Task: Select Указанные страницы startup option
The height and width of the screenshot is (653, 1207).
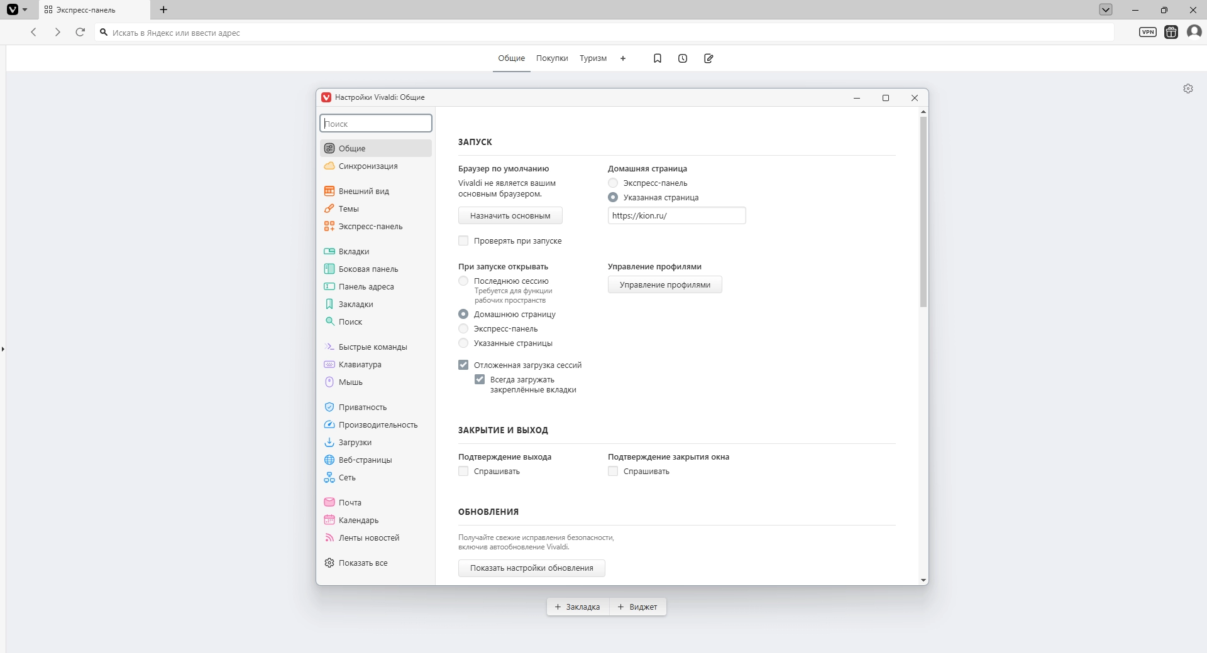Action: pyautogui.click(x=463, y=343)
